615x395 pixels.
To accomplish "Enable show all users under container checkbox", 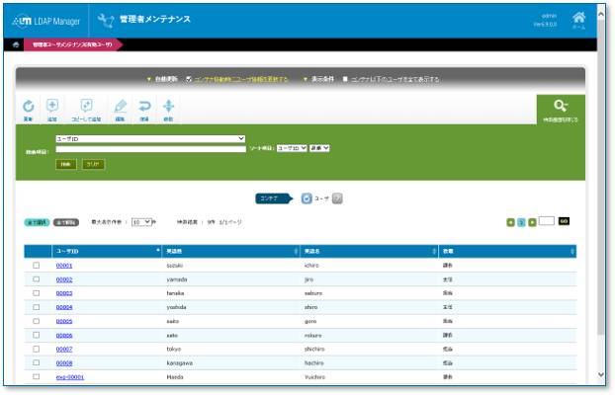I will (344, 79).
